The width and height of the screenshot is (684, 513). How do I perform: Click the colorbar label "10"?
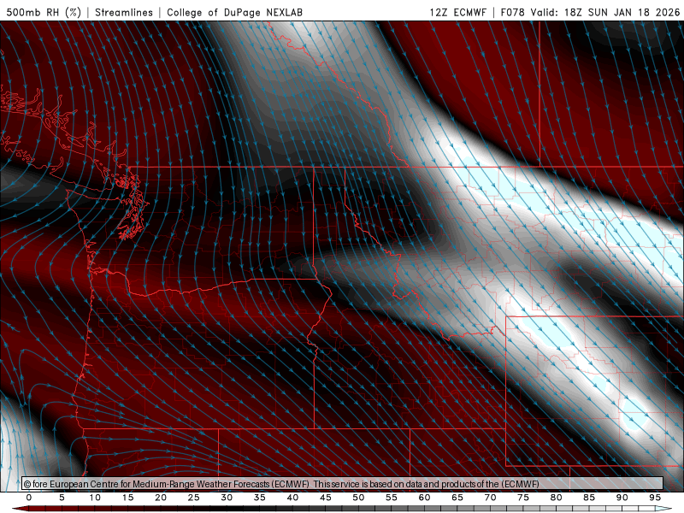coord(95,498)
